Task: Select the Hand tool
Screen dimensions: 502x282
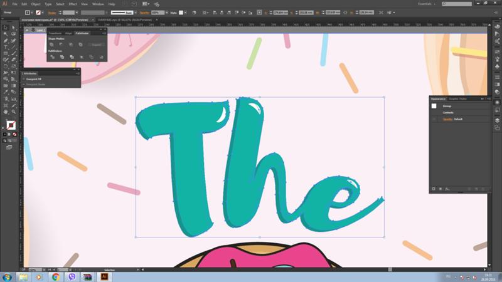Action: pos(6,112)
